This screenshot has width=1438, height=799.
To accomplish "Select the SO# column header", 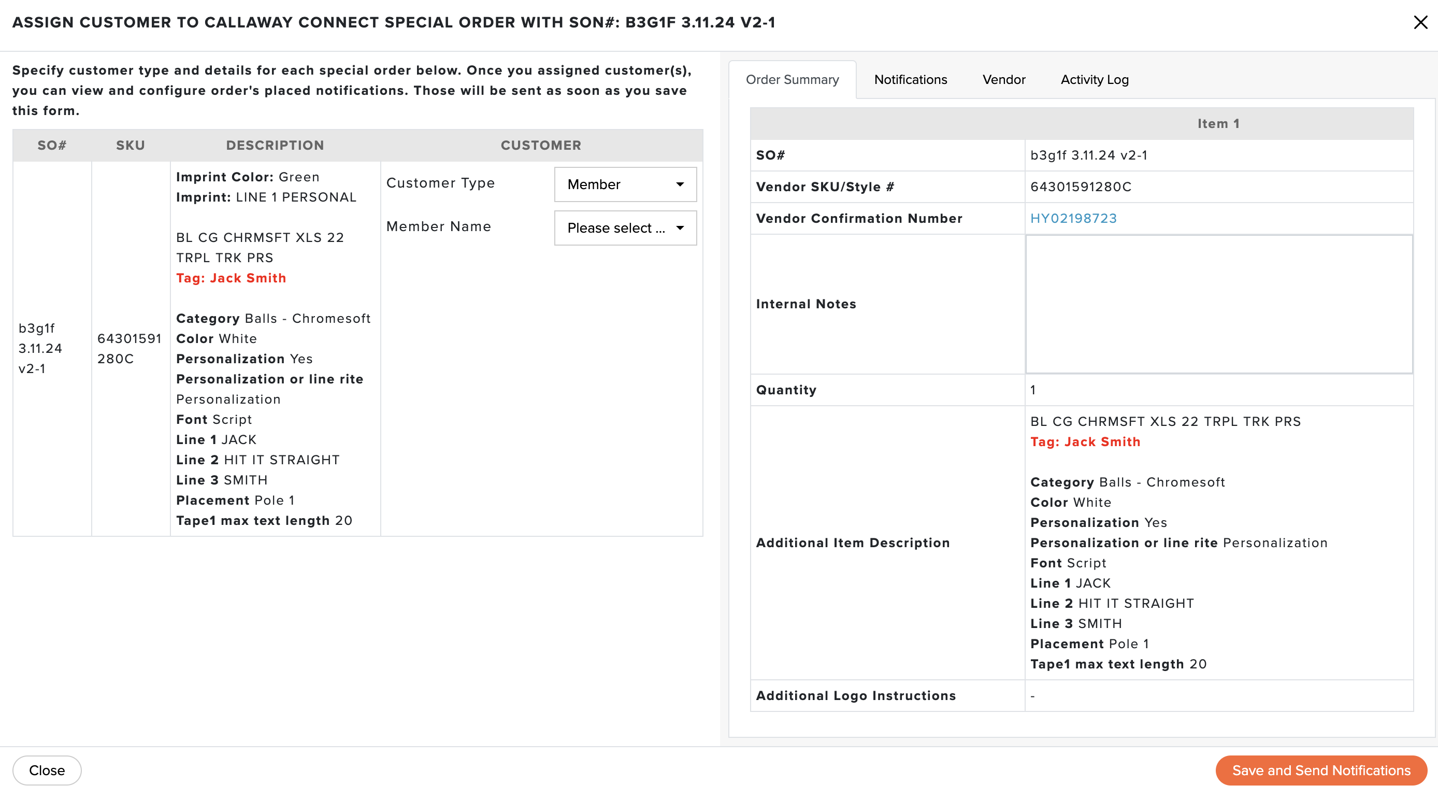I will tap(52, 145).
